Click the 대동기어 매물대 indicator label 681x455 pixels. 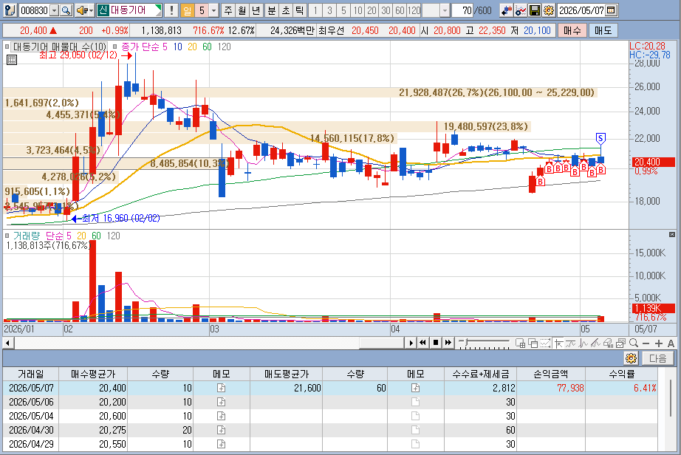click(x=60, y=47)
